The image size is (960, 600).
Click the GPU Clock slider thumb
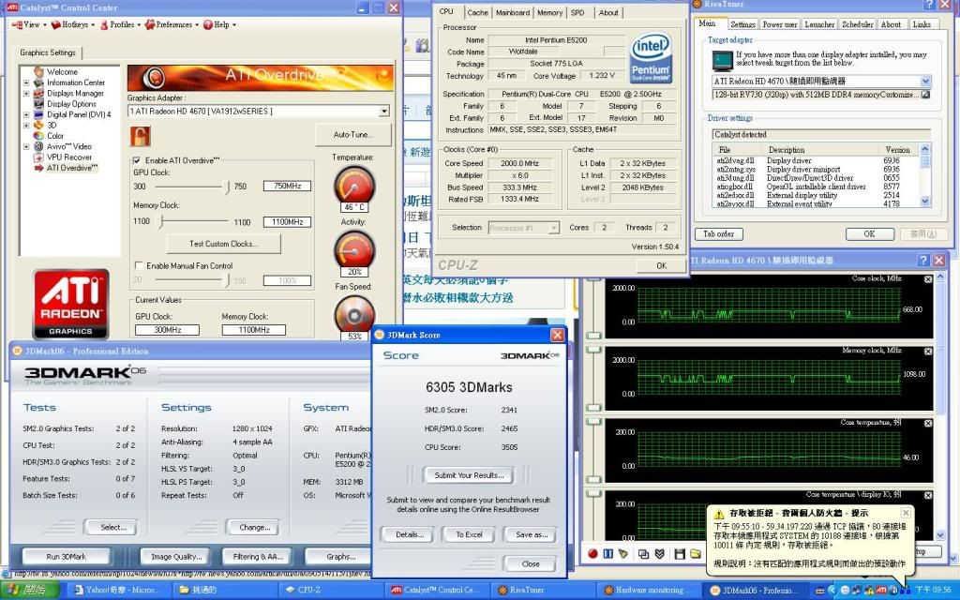[227, 187]
